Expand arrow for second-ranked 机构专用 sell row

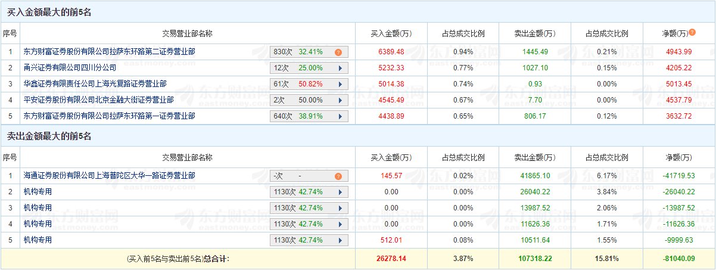340,192
